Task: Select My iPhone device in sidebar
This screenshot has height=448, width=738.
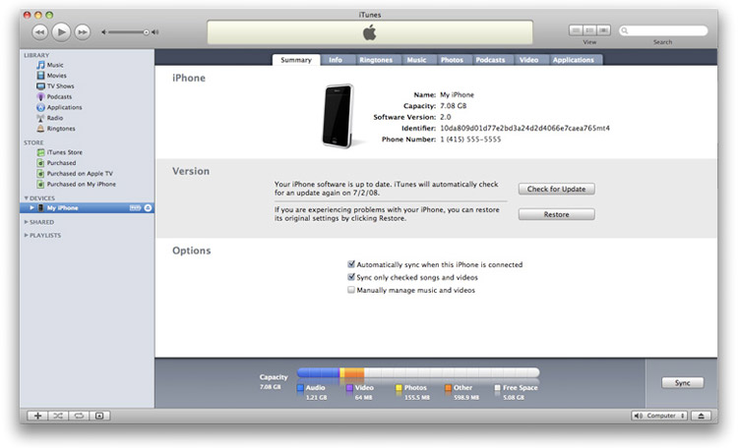Action: tap(87, 207)
